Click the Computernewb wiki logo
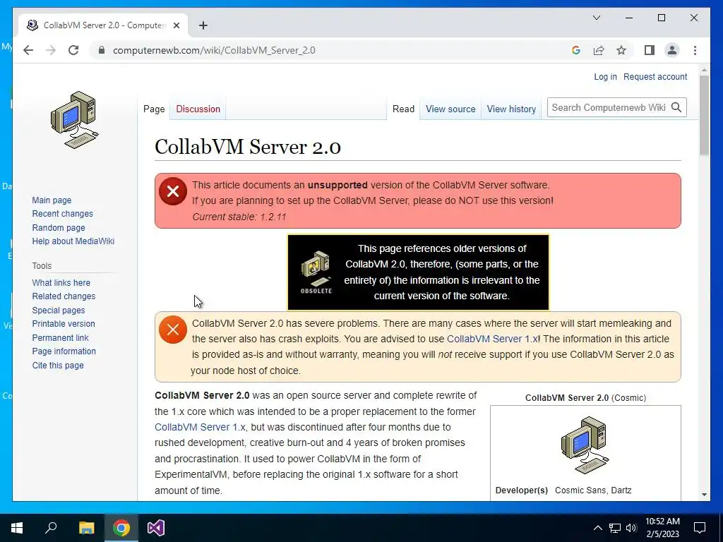The image size is (723, 542). coord(74,120)
